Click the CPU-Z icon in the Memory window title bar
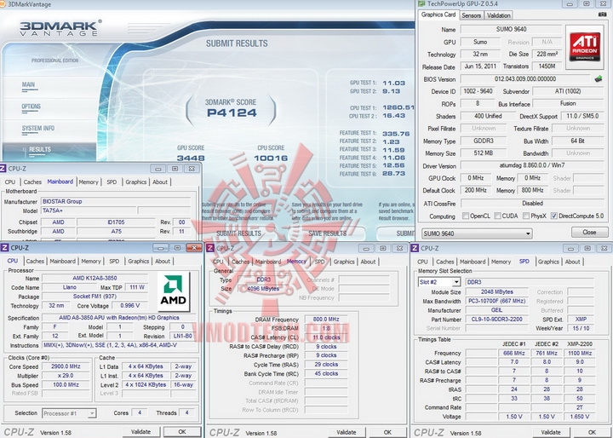The width and height of the screenshot is (613, 438). click(210, 248)
